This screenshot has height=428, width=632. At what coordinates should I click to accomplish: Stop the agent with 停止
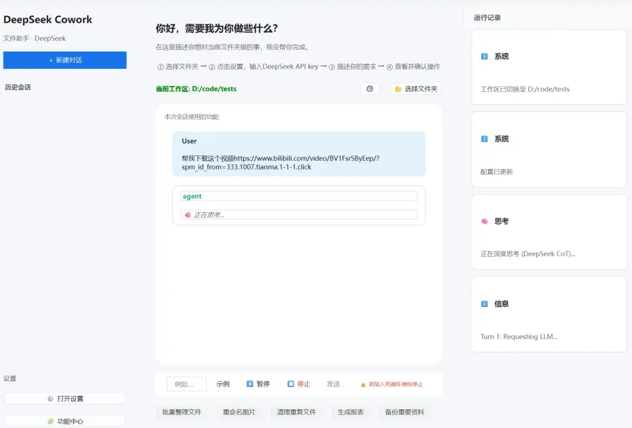click(x=298, y=384)
